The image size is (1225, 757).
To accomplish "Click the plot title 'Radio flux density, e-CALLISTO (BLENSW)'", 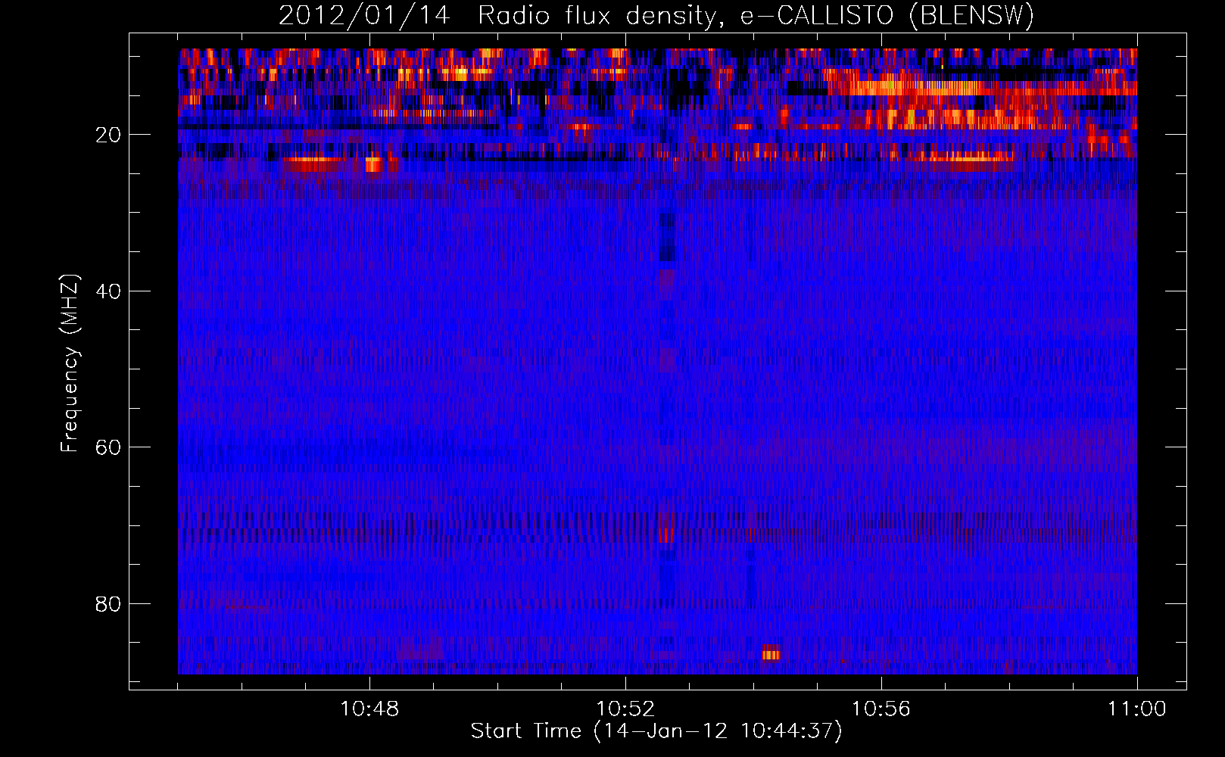I will (x=756, y=16).
